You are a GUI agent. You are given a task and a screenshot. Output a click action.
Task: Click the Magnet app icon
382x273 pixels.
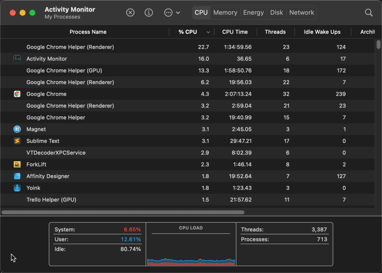(x=17, y=129)
